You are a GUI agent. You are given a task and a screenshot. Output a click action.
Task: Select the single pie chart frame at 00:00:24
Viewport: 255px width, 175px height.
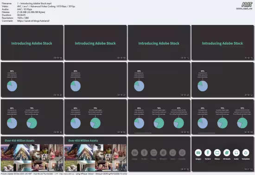click(96, 80)
